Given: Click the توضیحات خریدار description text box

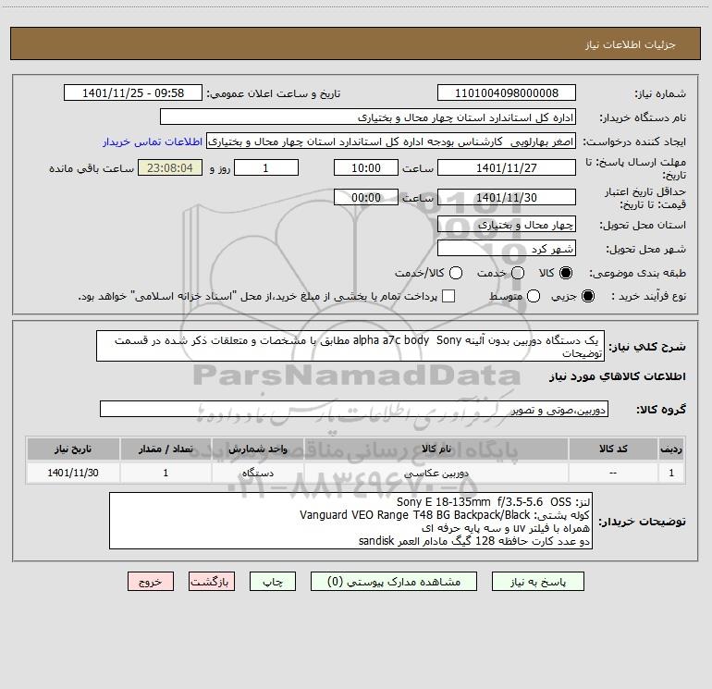Looking at the screenshot, I should pyautogui.click(x=350, y=521).
